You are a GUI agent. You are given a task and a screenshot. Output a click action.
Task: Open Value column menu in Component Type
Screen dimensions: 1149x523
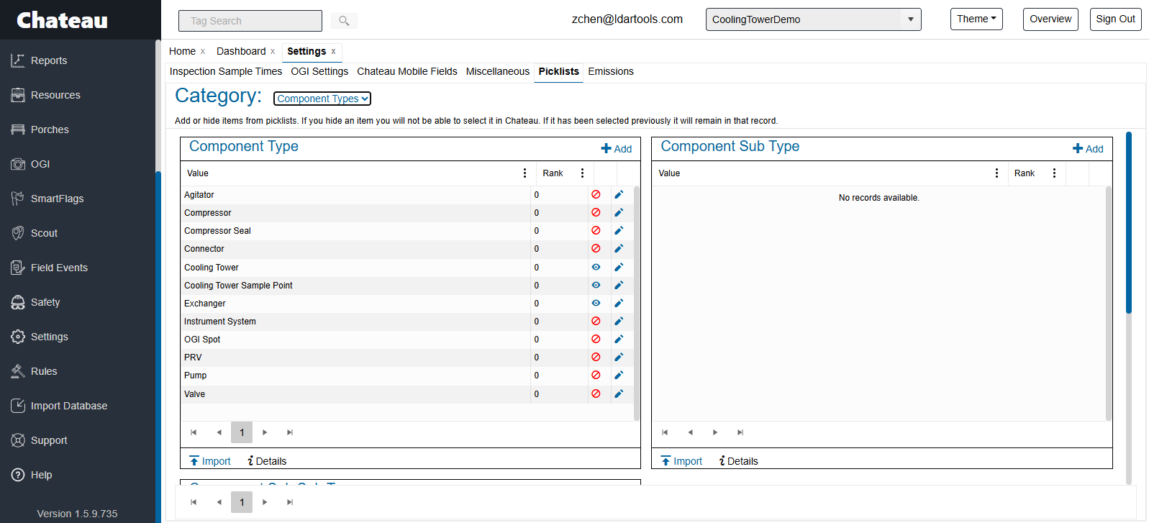pos(524,173)
